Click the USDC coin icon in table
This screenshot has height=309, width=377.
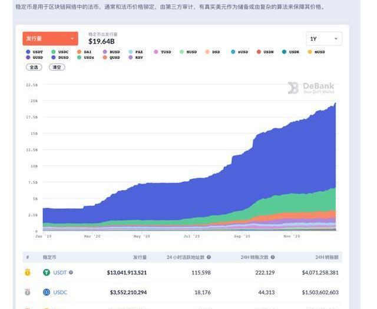[x=46, y=292]
